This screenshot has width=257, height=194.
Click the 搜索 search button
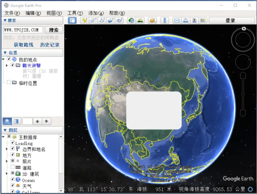(x=54, y=30)
